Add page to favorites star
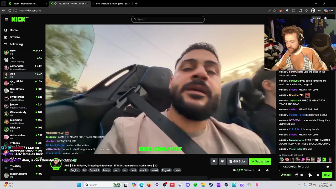 pyautogui.click(x=274, y=10)
